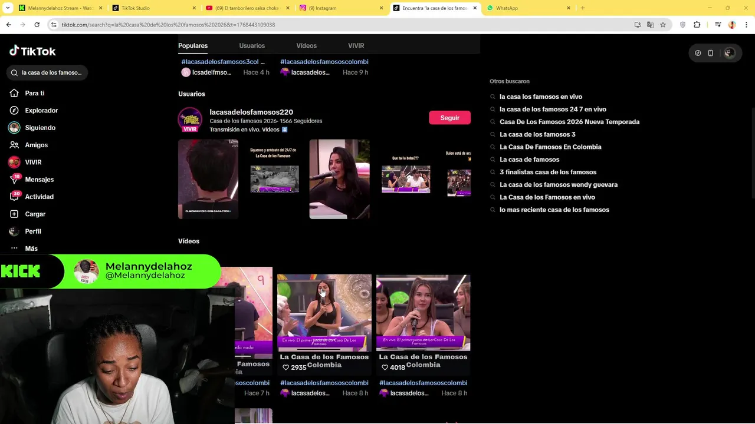Click browser back arrow
This screenshot has height=424, width=755.
(x=8, y=25)
